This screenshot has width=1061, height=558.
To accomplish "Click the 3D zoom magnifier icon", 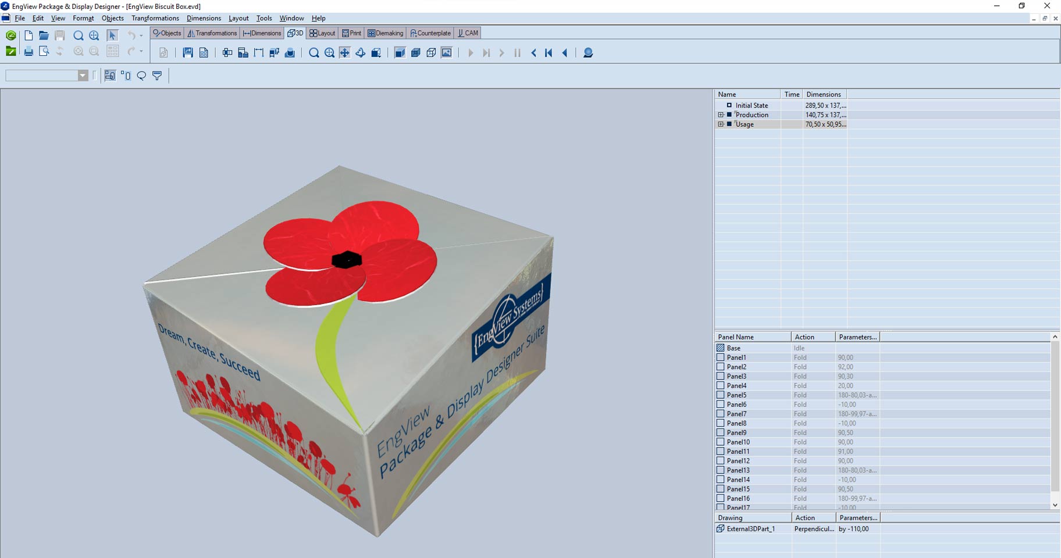I will pyautogui.click(x=314, y=53).
